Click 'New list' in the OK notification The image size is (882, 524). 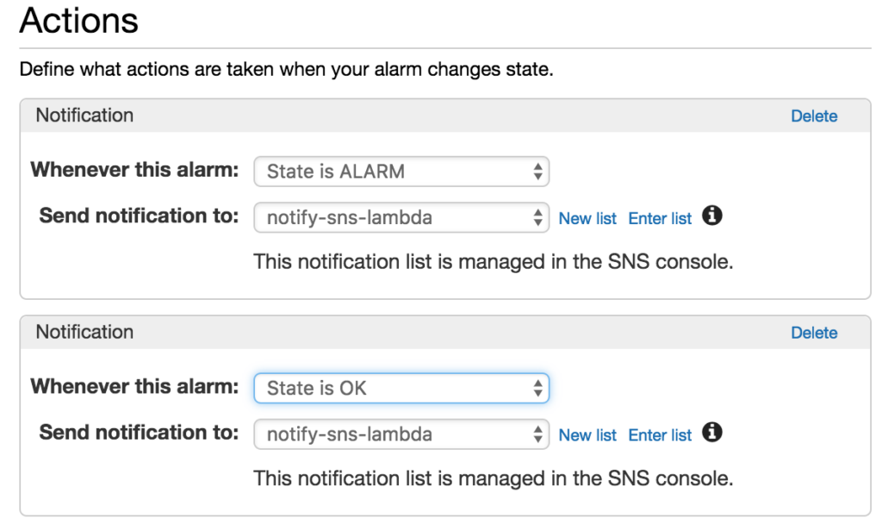click(587, 435)
